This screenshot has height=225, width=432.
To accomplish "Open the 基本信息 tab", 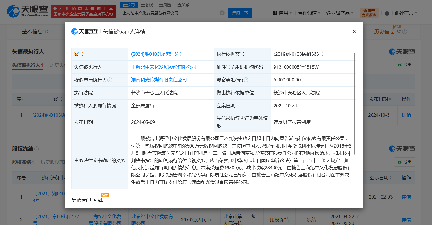I will tap(36, 32).
